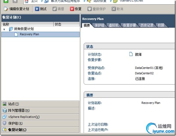Run the plan via 测试 label

43,9
